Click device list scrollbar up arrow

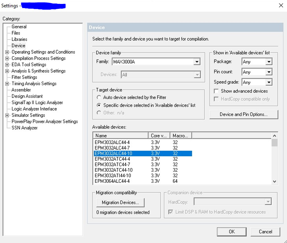tap(274, 136)
